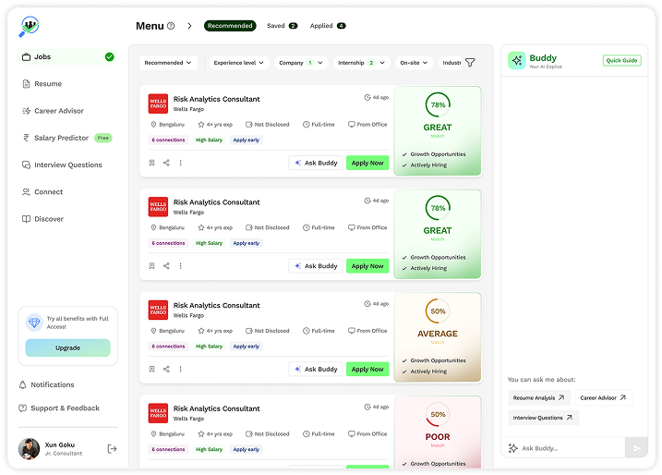
Task: Apply Now to the AVERAGE match job
Action: click(367, 369)
